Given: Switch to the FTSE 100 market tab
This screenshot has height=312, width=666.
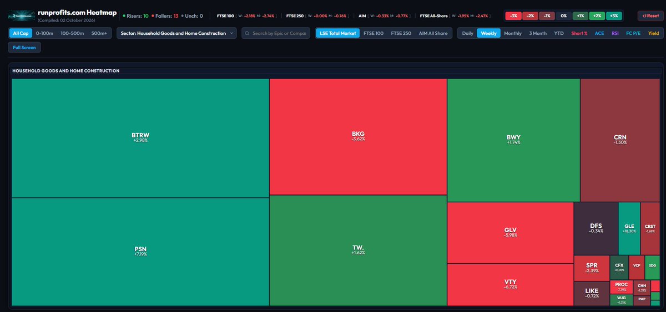Looking at the screenshot, I should (x=373, y=33).
